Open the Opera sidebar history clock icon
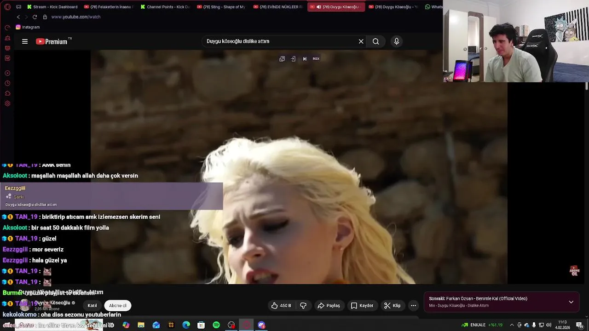Viewport: 589px width, 331px height. coord(7,83)
